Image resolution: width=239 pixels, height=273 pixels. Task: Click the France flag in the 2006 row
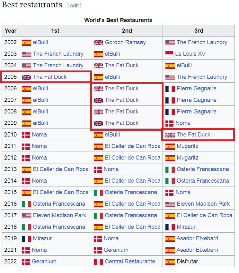click(170, 89)
